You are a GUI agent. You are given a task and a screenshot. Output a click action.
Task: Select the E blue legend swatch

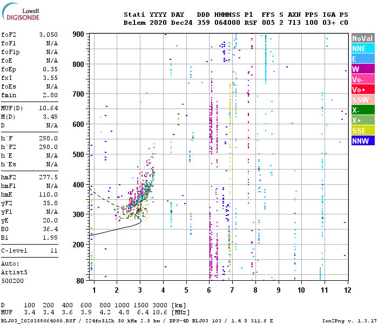pyautogui.click(x=363, y=59)
